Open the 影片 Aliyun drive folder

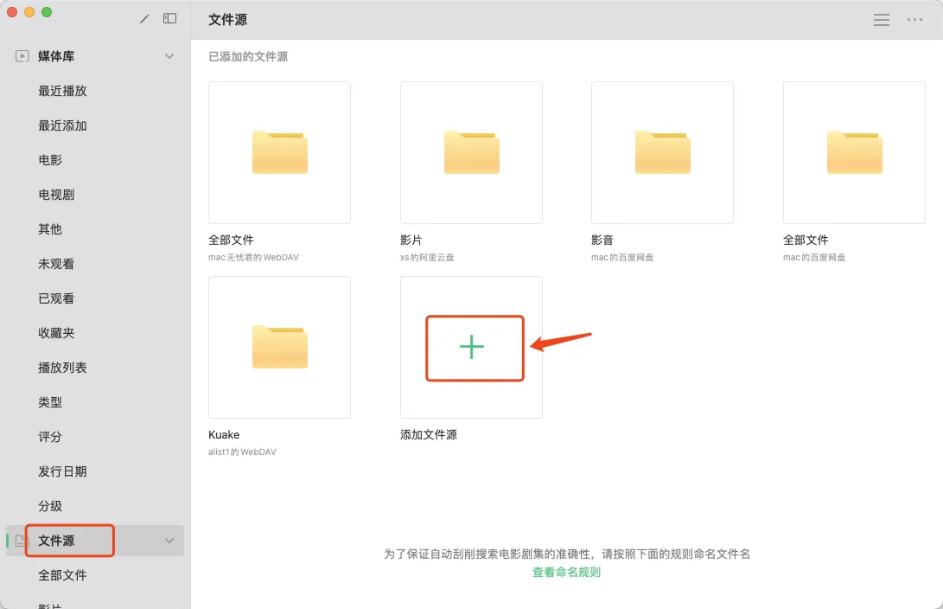471,152
